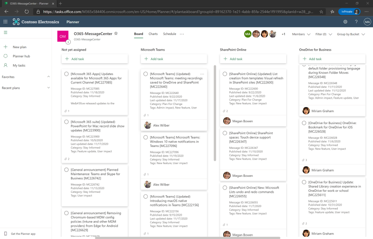Switch to the Charts tab

coord(153,34)
